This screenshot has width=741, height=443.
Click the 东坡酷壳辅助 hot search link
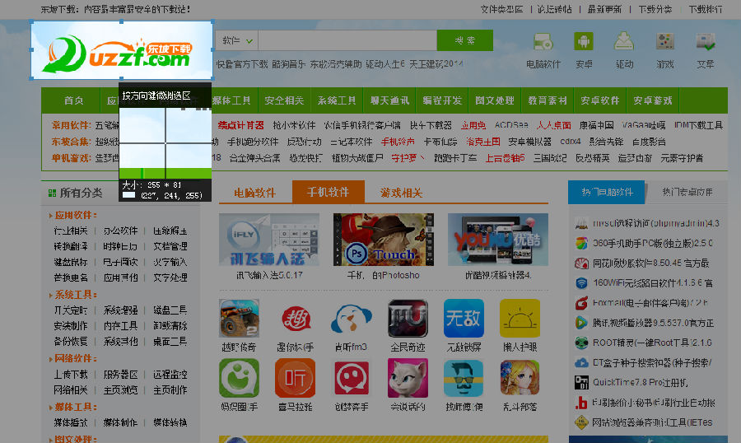tap(336, 64)
